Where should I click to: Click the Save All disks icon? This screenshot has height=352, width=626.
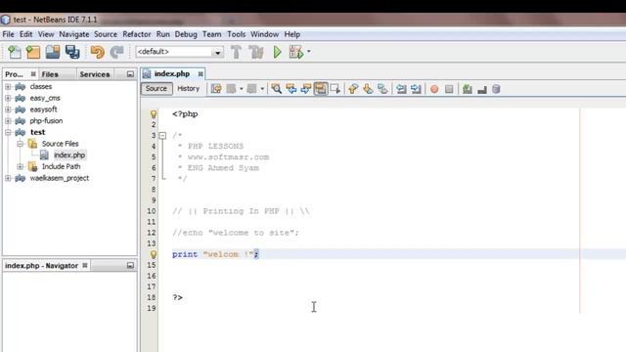[72, 52]
